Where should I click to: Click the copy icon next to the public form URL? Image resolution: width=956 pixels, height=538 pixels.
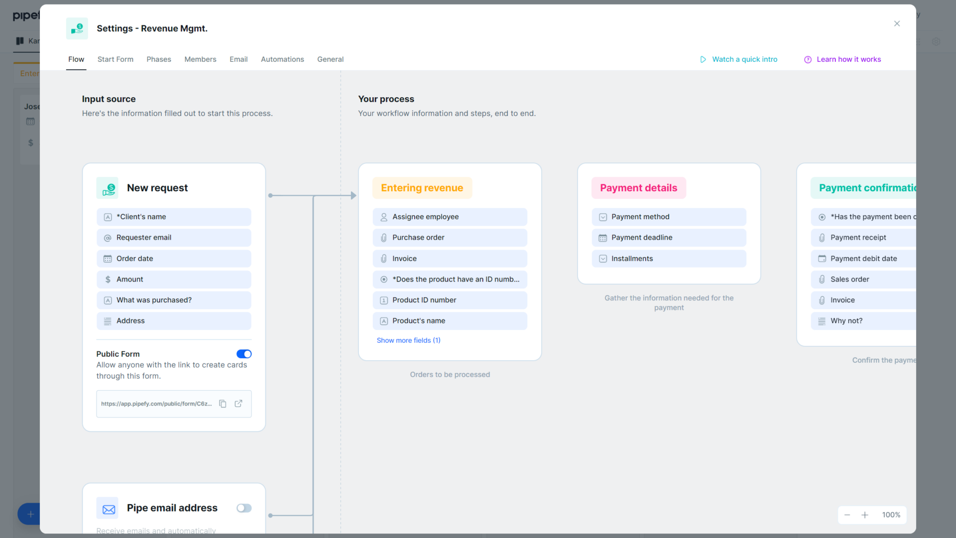coord(223,403)
